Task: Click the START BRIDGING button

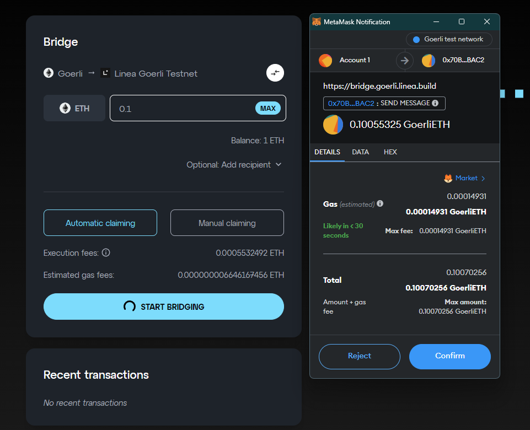Action: [x=164, y=307]
